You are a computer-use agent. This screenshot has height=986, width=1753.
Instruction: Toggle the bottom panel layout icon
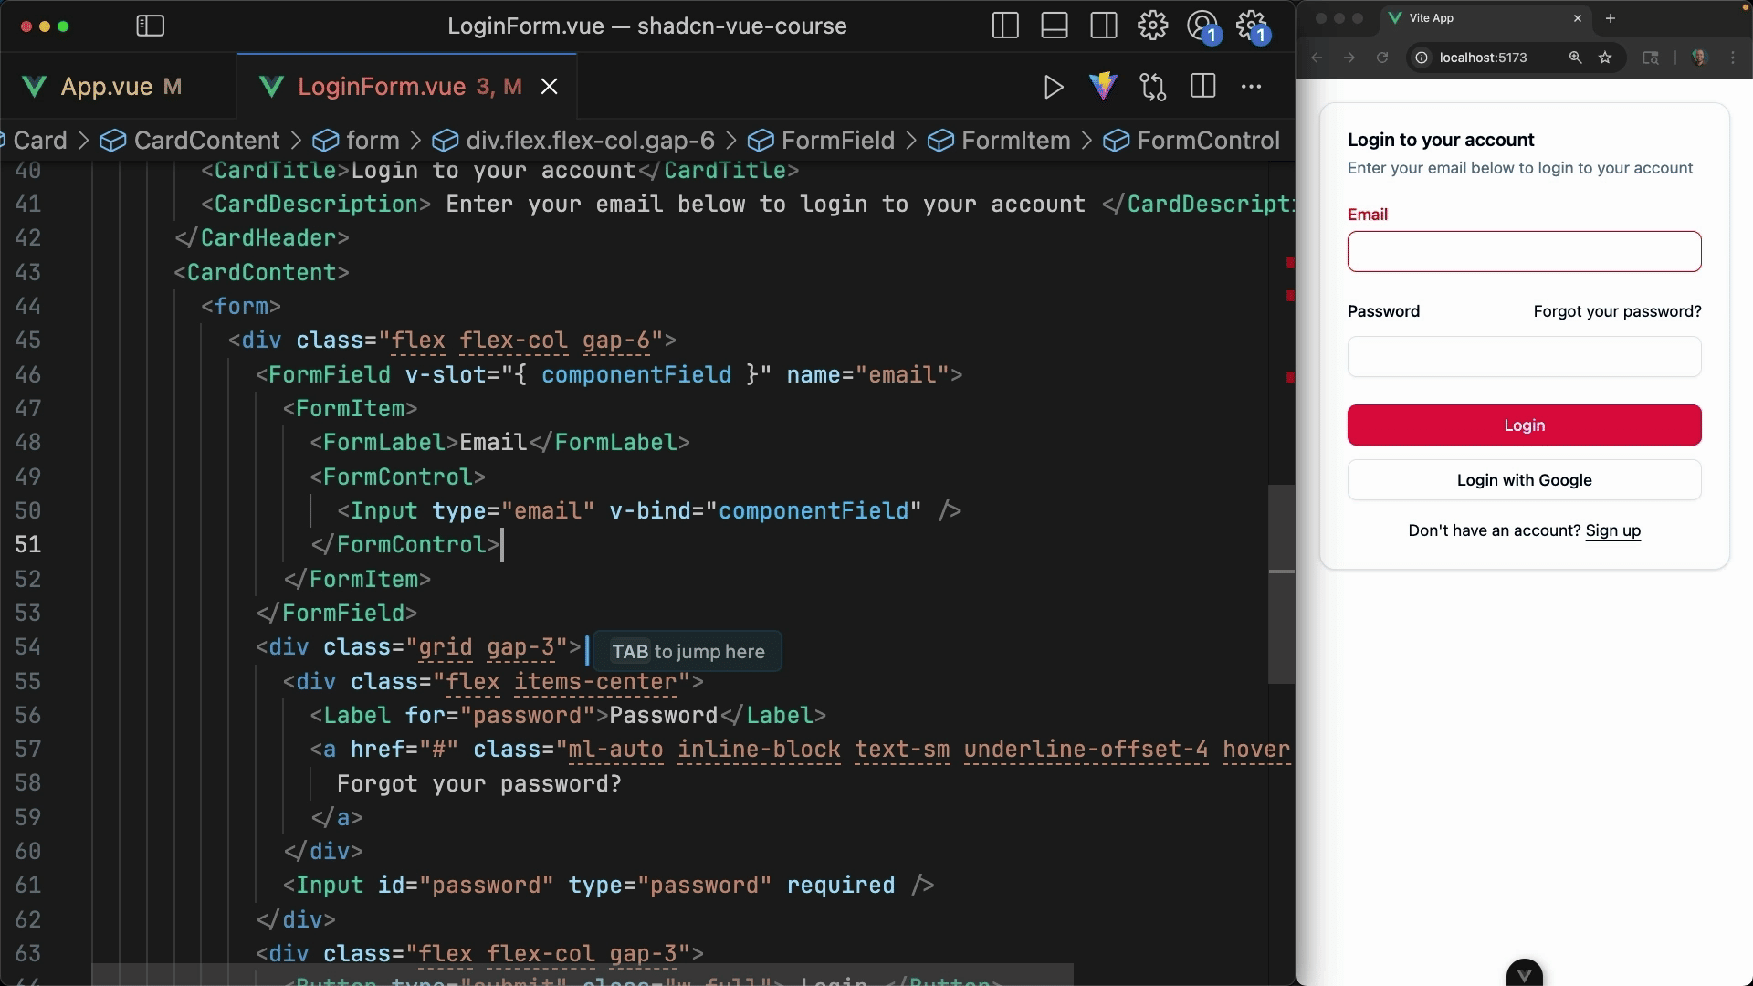tap(1055, 26)
